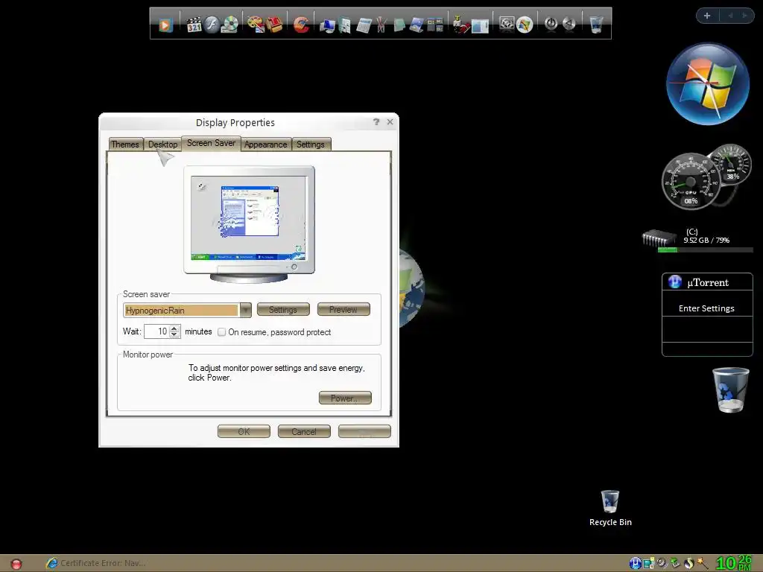Open the media player icon in top dock
Viewport: 763px width, 572px height.
click(x=165, y=25)
